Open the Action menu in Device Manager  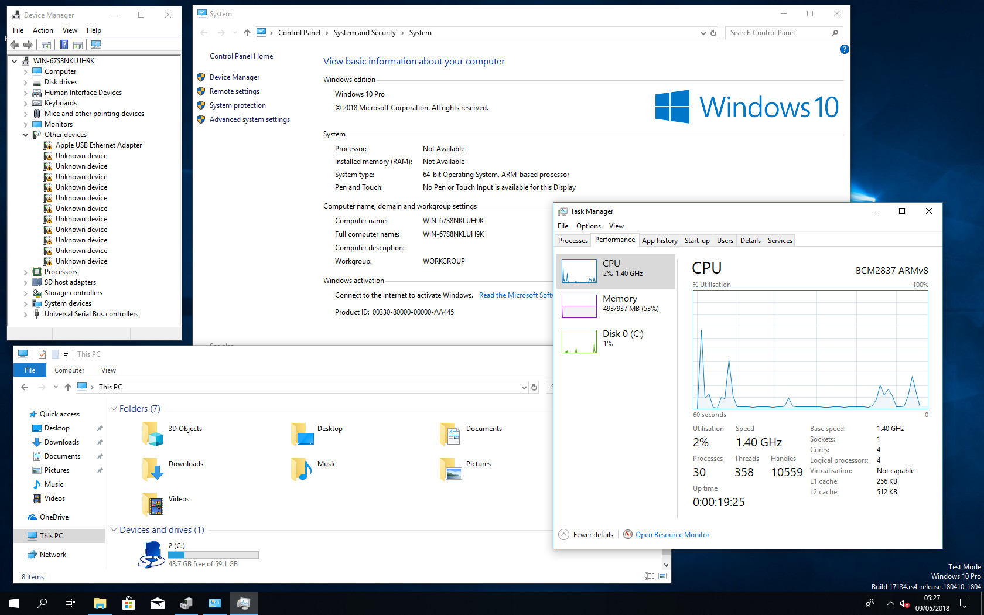pyautogui.click(x=43, y=30)
